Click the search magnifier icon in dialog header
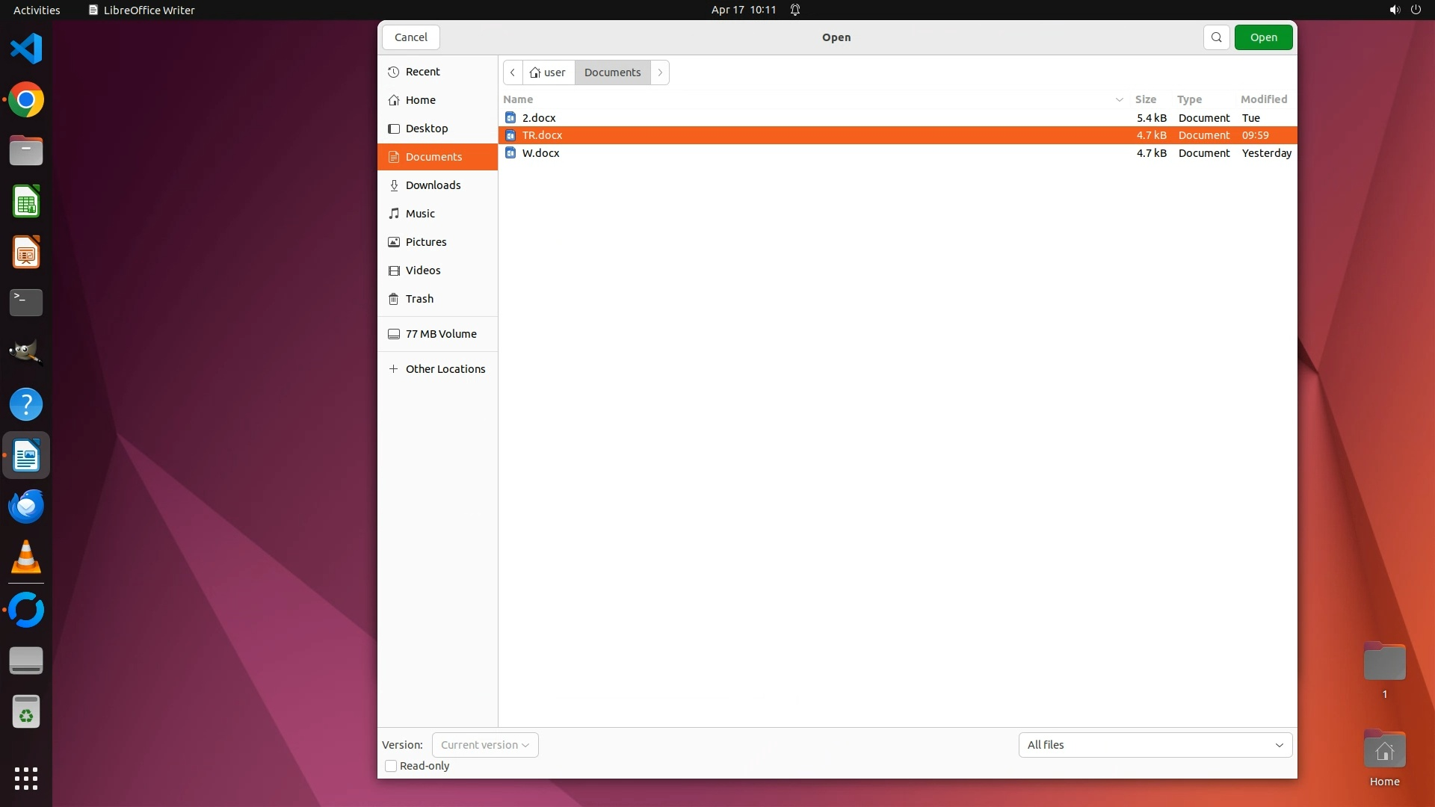The width and height of the screenshot is (1435, 807). (x=1216, y=37)
